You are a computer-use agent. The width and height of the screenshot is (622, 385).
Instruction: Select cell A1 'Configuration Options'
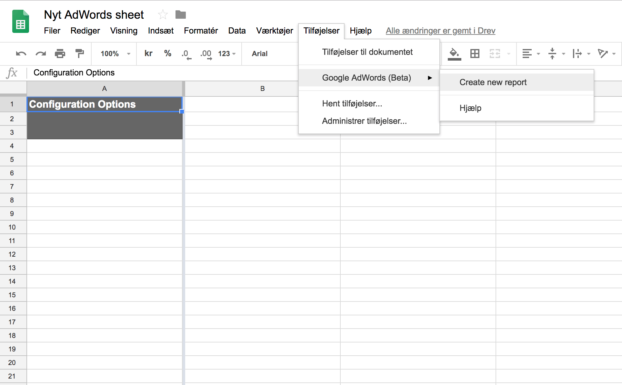tap(105, 104)
